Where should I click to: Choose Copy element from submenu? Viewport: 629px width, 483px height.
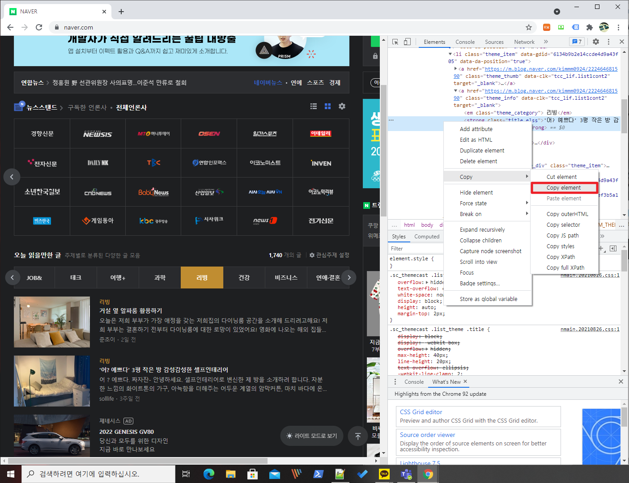pos(564,188)
